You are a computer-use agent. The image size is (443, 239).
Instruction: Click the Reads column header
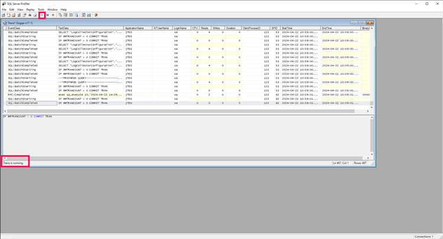tap(205, 28)
